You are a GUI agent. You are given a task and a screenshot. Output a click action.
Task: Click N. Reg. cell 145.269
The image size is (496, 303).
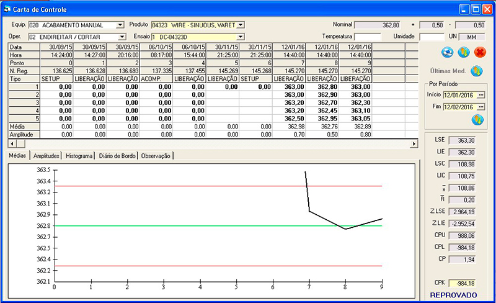pos(223,71)
